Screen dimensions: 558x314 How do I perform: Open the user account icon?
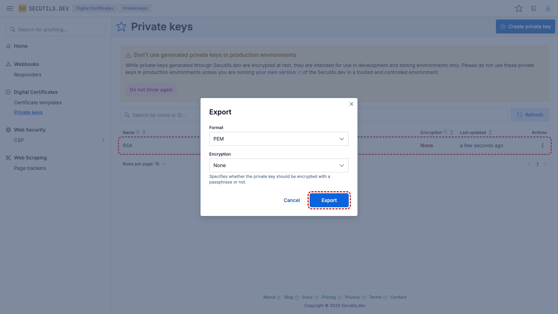point(548,8)
